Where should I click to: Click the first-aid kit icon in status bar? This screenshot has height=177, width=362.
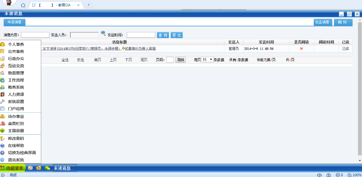click(329, 175)
